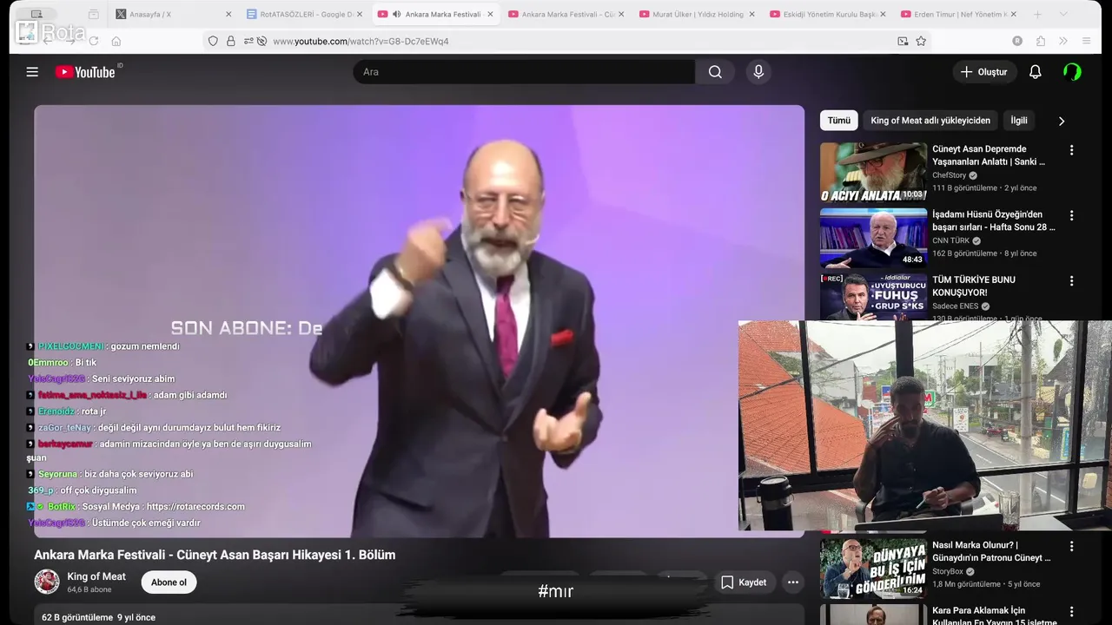This screenshot has height=625, width=1112.
Task: Go to browser home page icon
Action: tap(116, 41)
